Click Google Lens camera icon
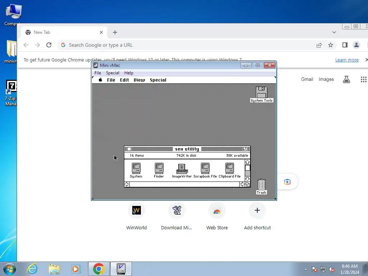The height and width of the screenshot is (276, 368). click(x=287, y=182)
